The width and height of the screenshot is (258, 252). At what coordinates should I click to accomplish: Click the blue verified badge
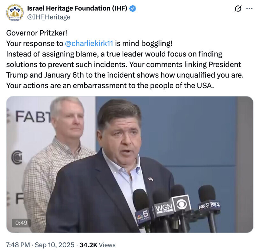pyautogui.click(x=133, y=9)
